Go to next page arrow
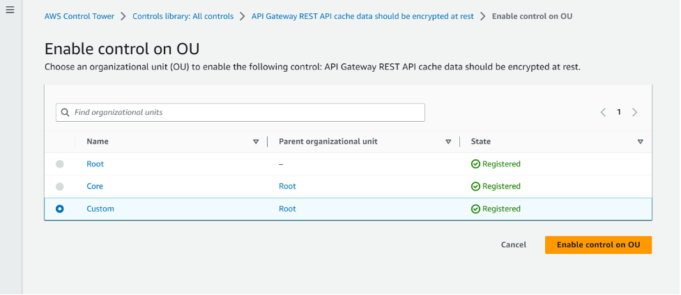The height and width of the screenshot is (295, 681). [634, 112]
